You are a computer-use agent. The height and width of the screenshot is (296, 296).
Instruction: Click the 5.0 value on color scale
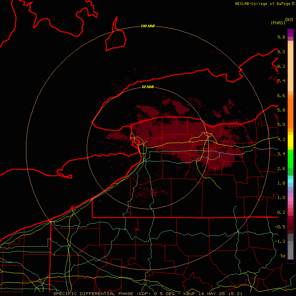point(281,125)
